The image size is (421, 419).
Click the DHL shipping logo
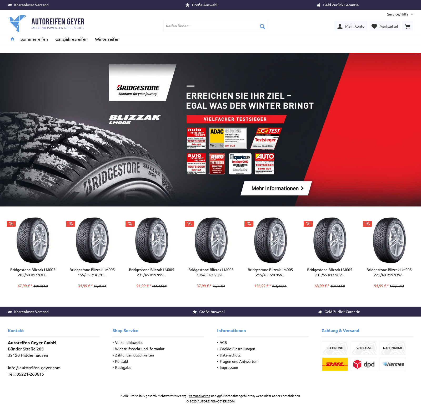pos(335,364)
